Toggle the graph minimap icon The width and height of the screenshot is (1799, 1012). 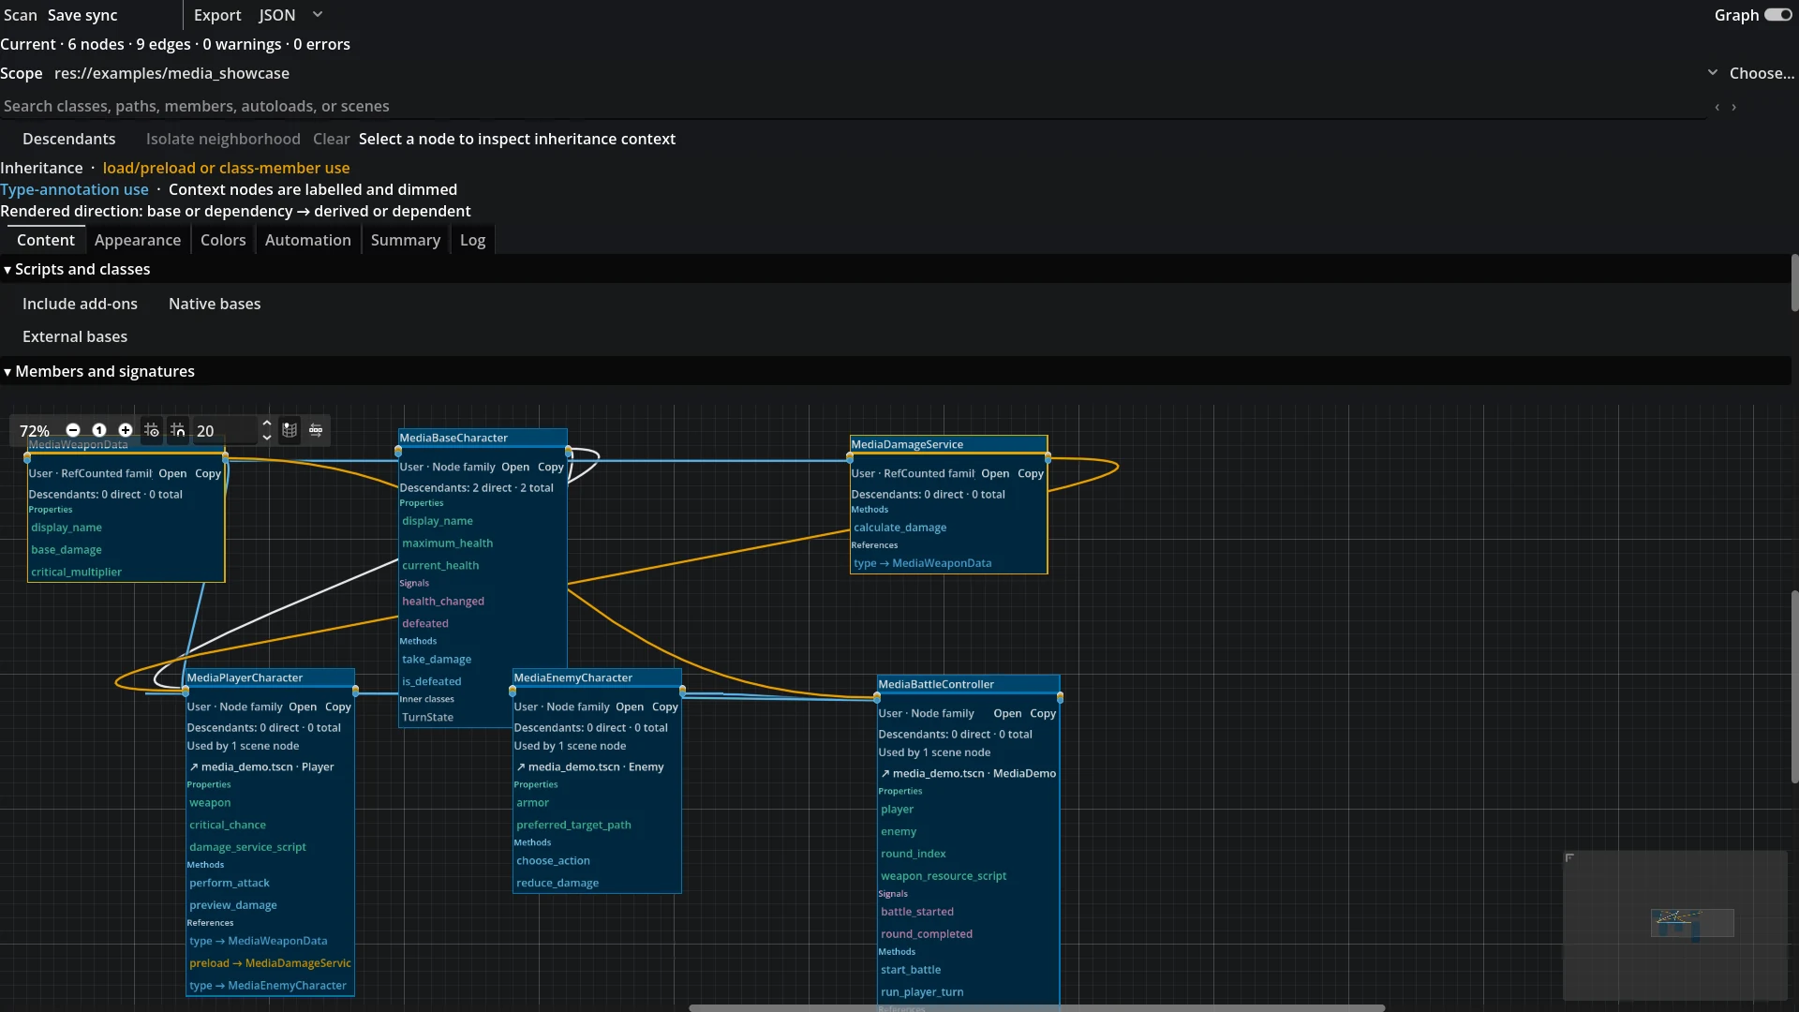pyautogui.click(x=290, y=430)
